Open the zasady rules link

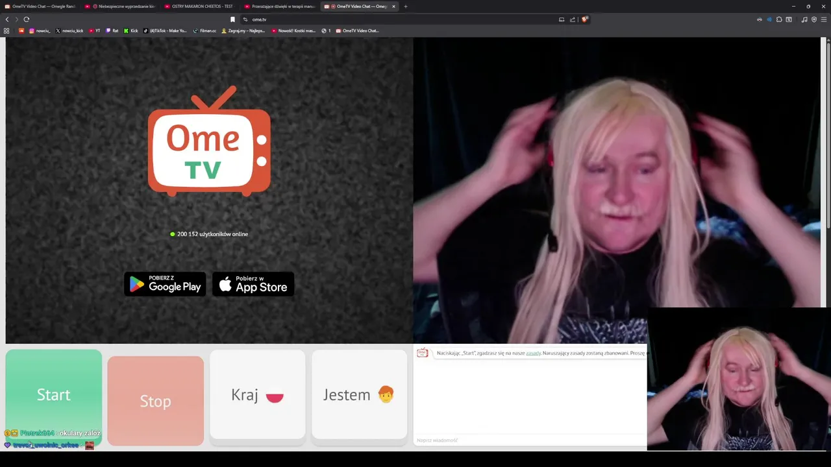[533, 353]
